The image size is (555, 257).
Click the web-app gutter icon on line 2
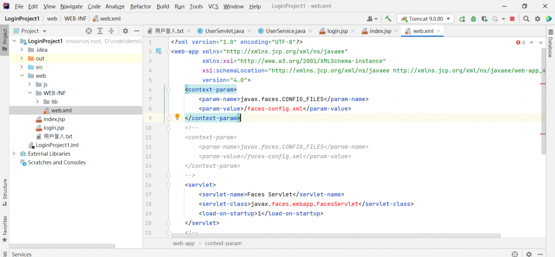point(159,51)
